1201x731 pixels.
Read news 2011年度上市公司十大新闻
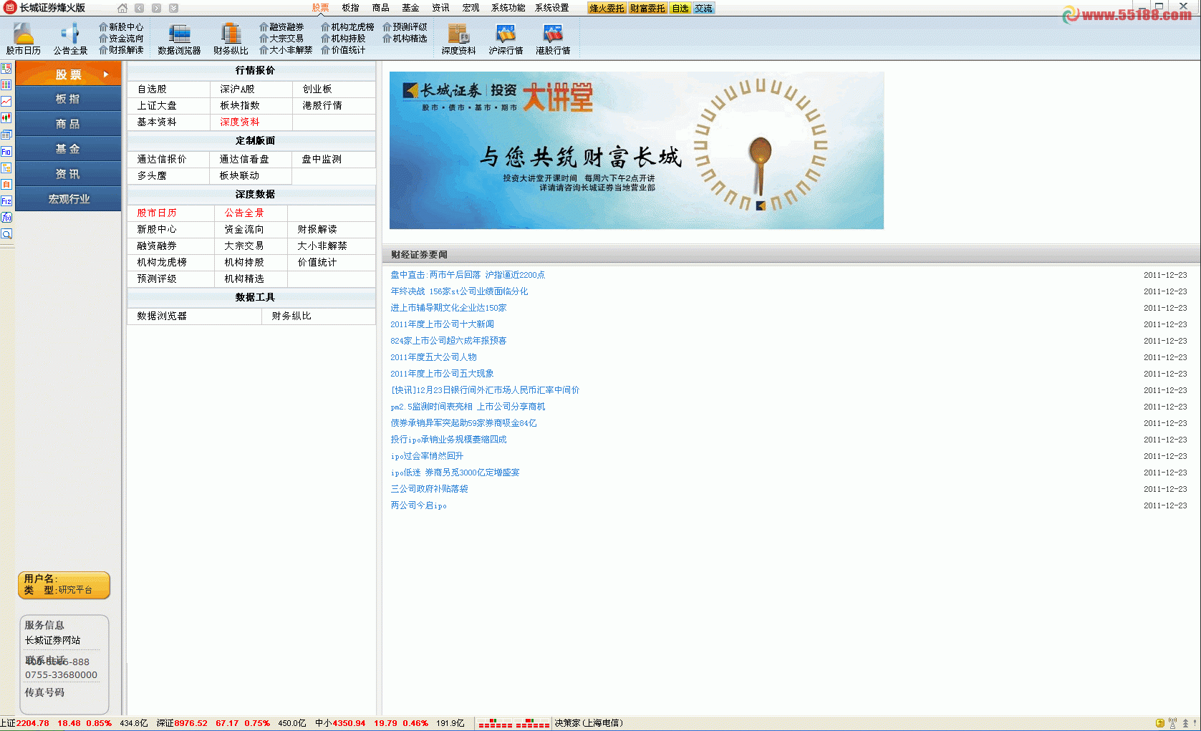(442, 324)
